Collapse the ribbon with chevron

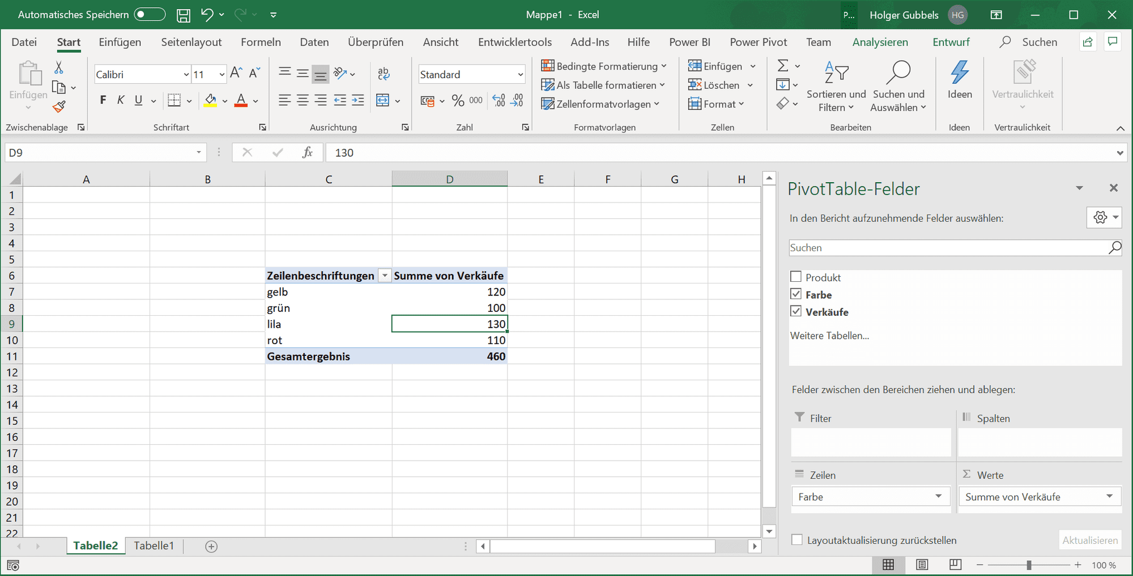tap(1120, 128)
